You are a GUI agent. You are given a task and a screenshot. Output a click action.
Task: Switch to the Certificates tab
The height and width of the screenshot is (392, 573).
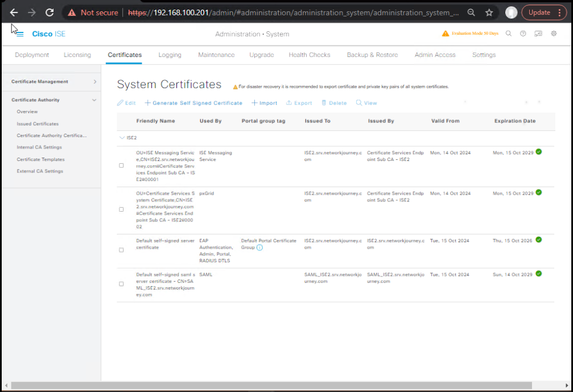click(x=125, y=55)
